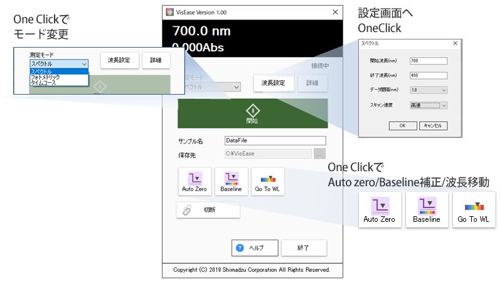
Task: Click the 詳細 button in main window
Action: click(312, 83)
